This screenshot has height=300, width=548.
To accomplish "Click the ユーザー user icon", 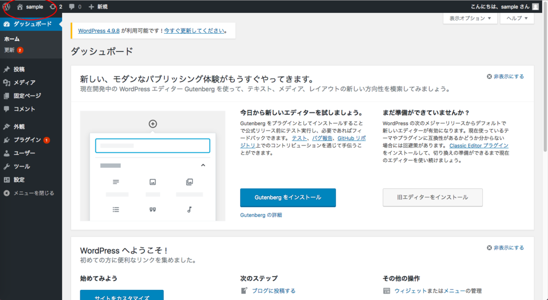I will click(x=6, y=153).
